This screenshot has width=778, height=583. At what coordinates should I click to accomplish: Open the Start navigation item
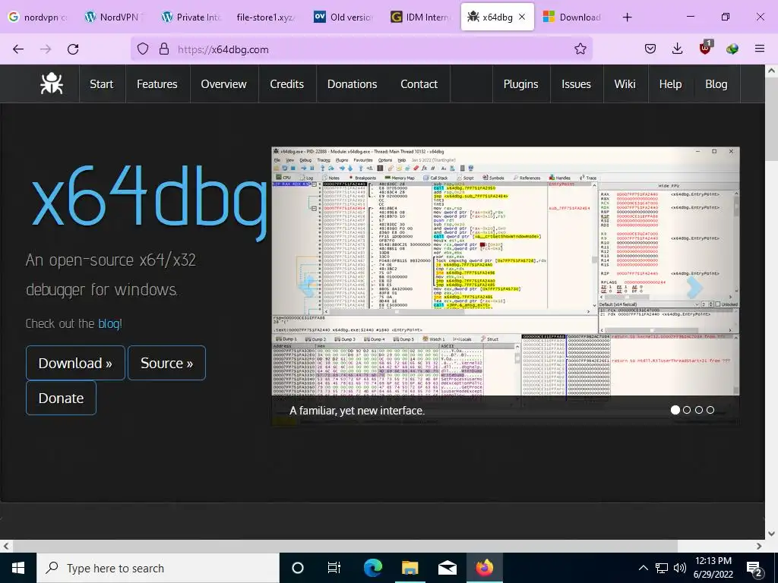click(x=102, y=84)
